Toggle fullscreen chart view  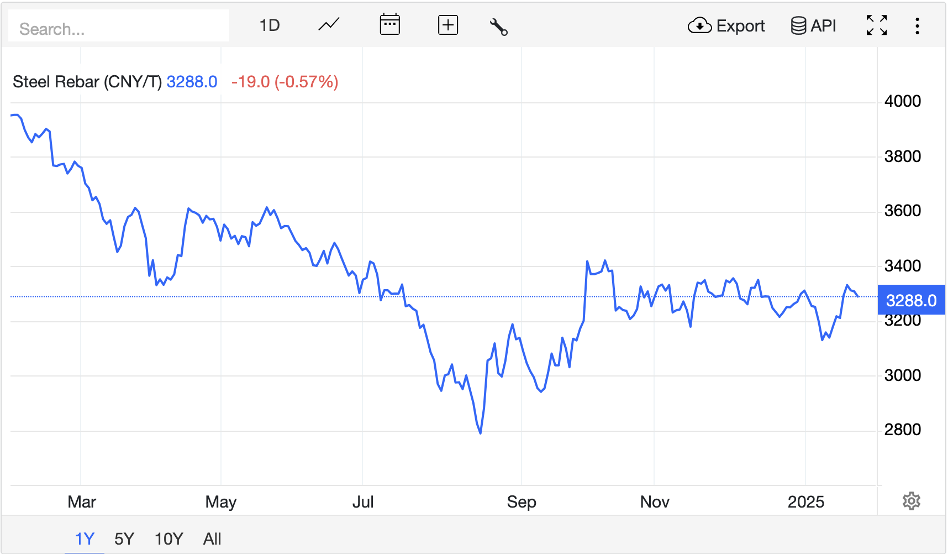click(x=877, y=25)
